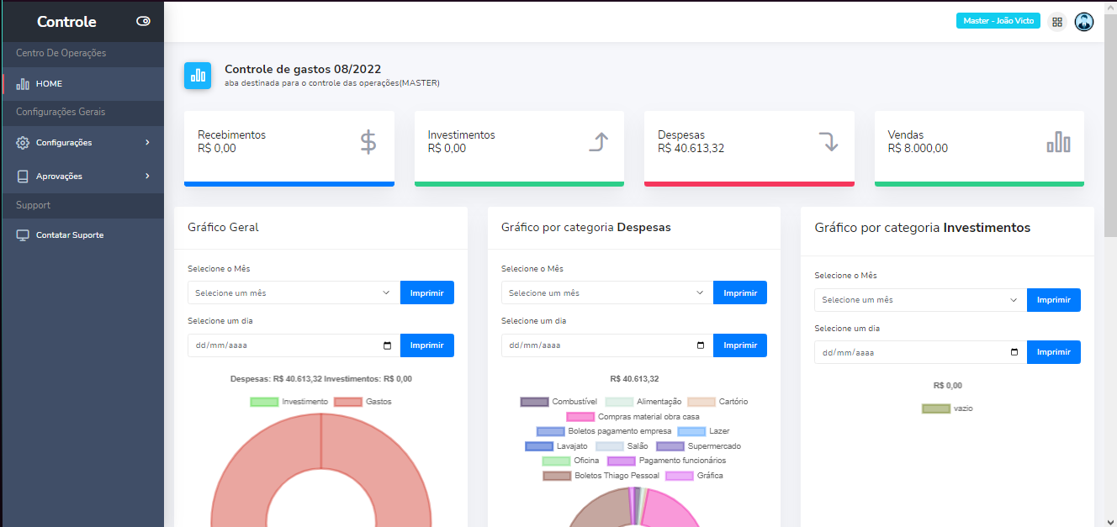1117x527 pixels.
Task: Toggle the vazio legend swatch
Action: click(936, 408)
